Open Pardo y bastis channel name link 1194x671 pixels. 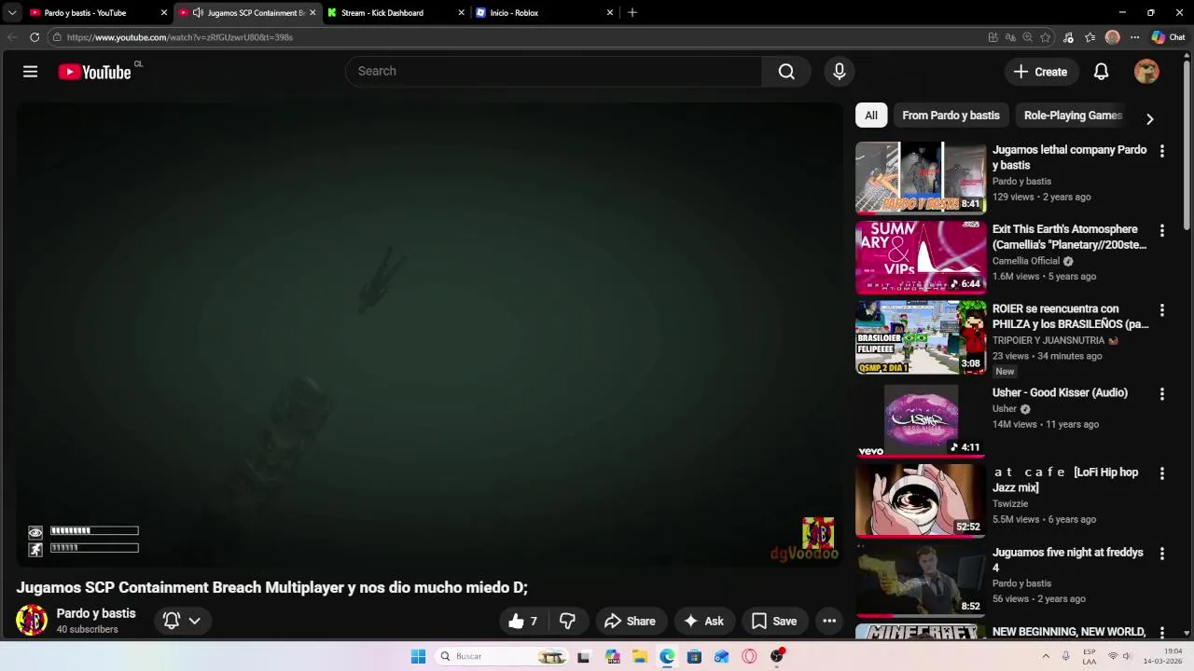click(96, 613)
